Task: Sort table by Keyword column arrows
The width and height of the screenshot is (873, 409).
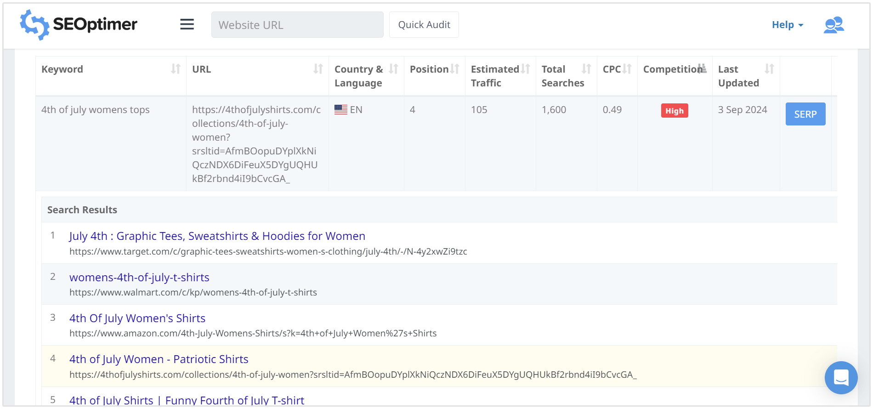Action: pyautogui.click(x=176, y=69)
